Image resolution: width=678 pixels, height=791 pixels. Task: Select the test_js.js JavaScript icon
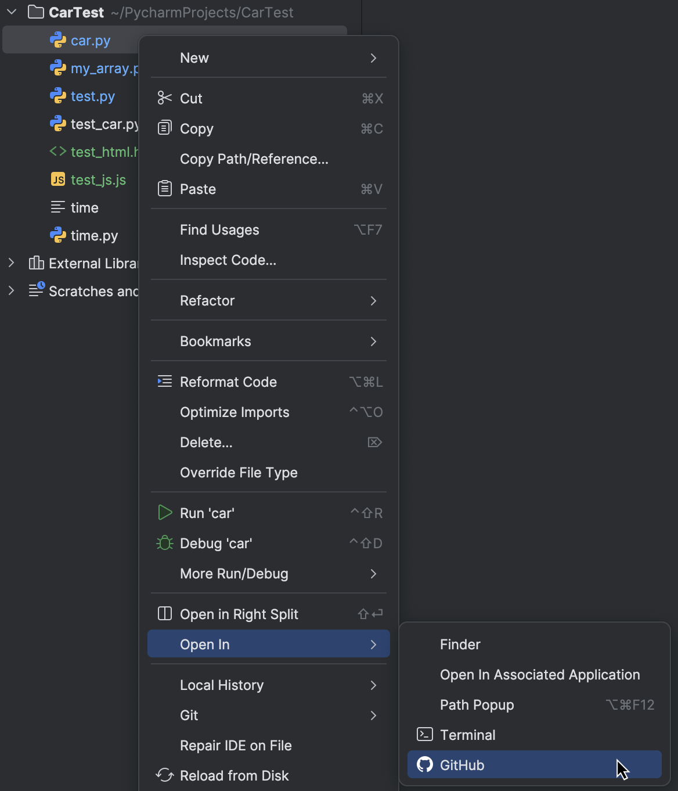point(57,179)
